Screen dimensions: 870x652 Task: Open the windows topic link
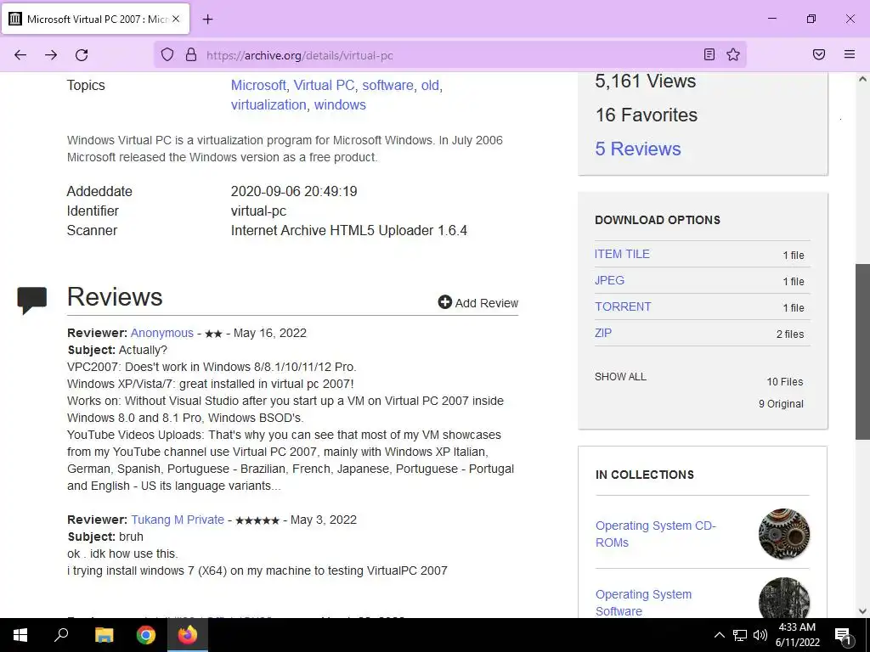pos(340,104)
